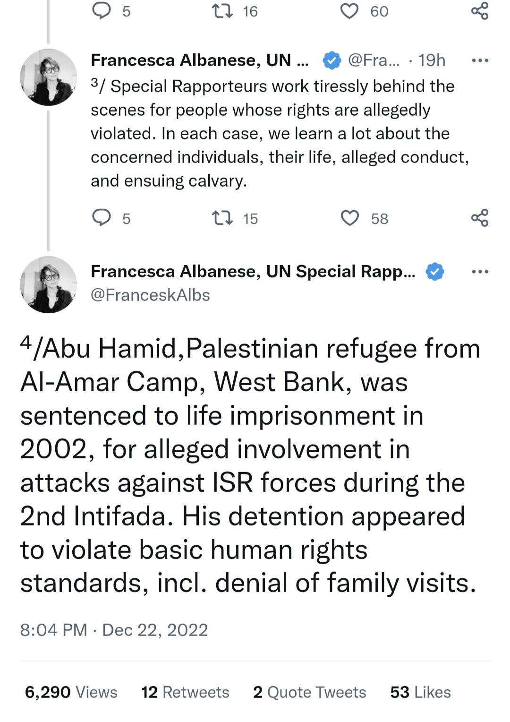Click verified badge on main tweet author
Screen dimensions: 510x722
pyautogui.click(x=435, y=272)
